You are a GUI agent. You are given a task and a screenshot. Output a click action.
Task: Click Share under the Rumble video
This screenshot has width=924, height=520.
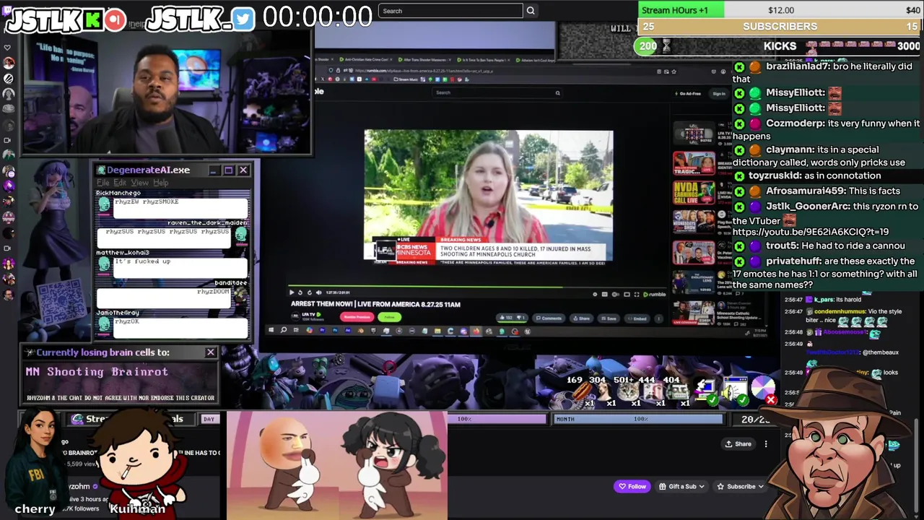[582, 318]
